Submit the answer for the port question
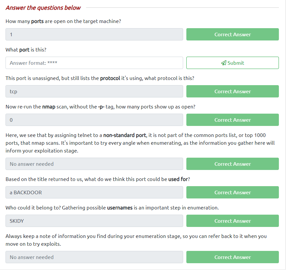Image resolution: width=286 pixels, height=270 pixels. point(232,63)
